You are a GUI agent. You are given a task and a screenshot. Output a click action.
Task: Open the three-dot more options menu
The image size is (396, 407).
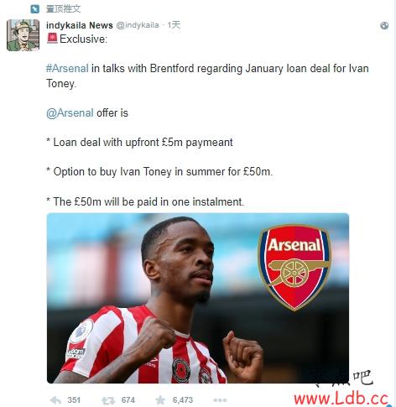point(220,400)
